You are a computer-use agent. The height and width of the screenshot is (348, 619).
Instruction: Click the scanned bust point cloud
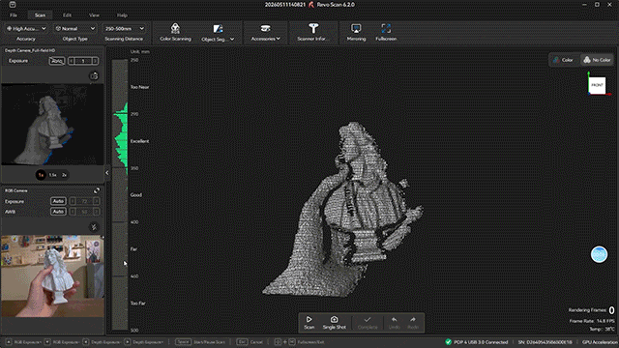342,210
